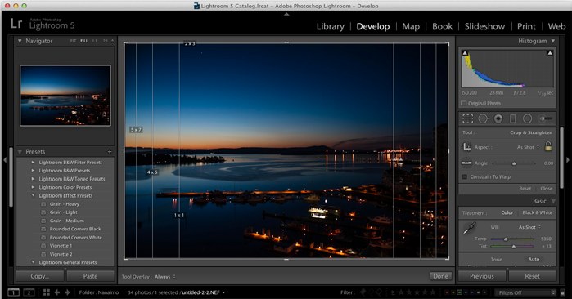This screenshot has width=572, height=299.
Task: Select the Graduated Filter tool
Action: (512, 118)
